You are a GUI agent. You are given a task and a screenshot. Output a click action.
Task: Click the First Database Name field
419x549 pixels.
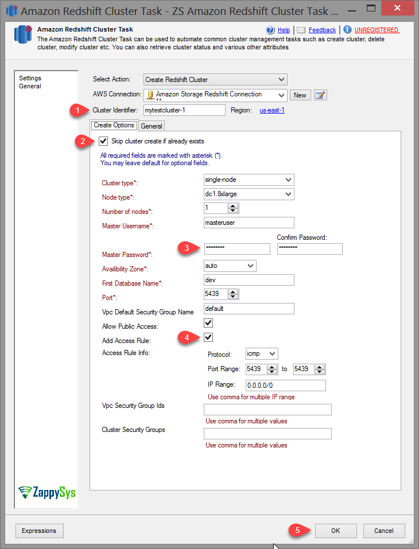coord(249,280)
